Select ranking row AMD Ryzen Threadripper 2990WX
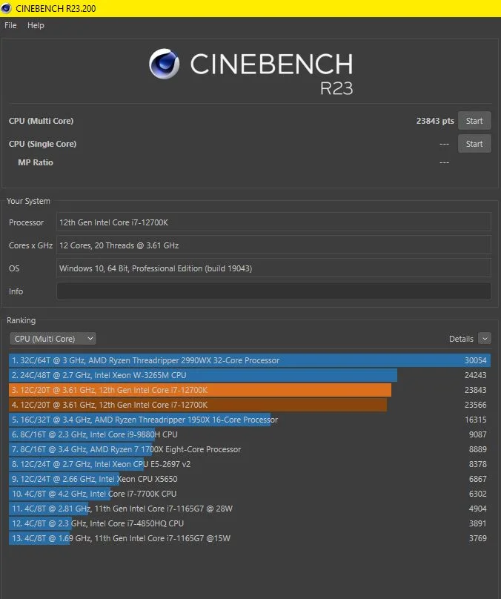Image resolution: width=501 pixels, height=599 pixels. (250, 360)
